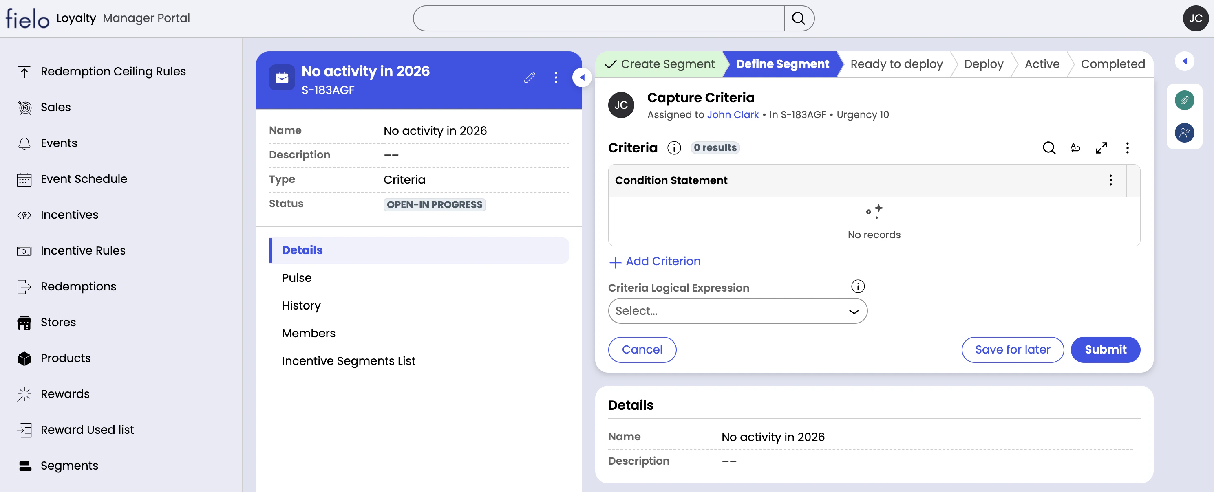Click the info icon beside Criteria heading
Viewport: 1214px width, 492px height.
[674, 148]
